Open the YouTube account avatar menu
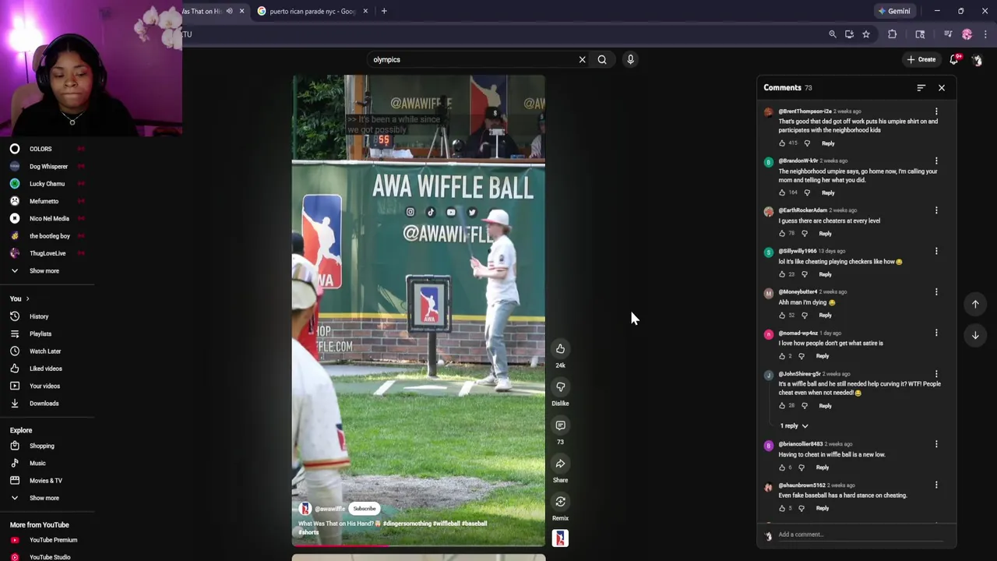997x561 pixels. [977, 59]
